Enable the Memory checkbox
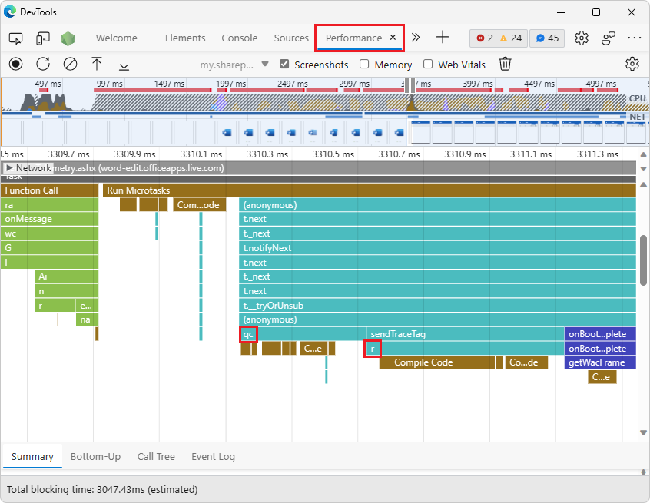Image resolution: width=650 pixels, height=503 pixels. click(364, 64)
